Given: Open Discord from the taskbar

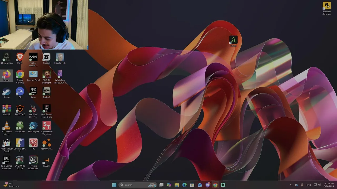Looking at the screenshot, I should 207,185.
